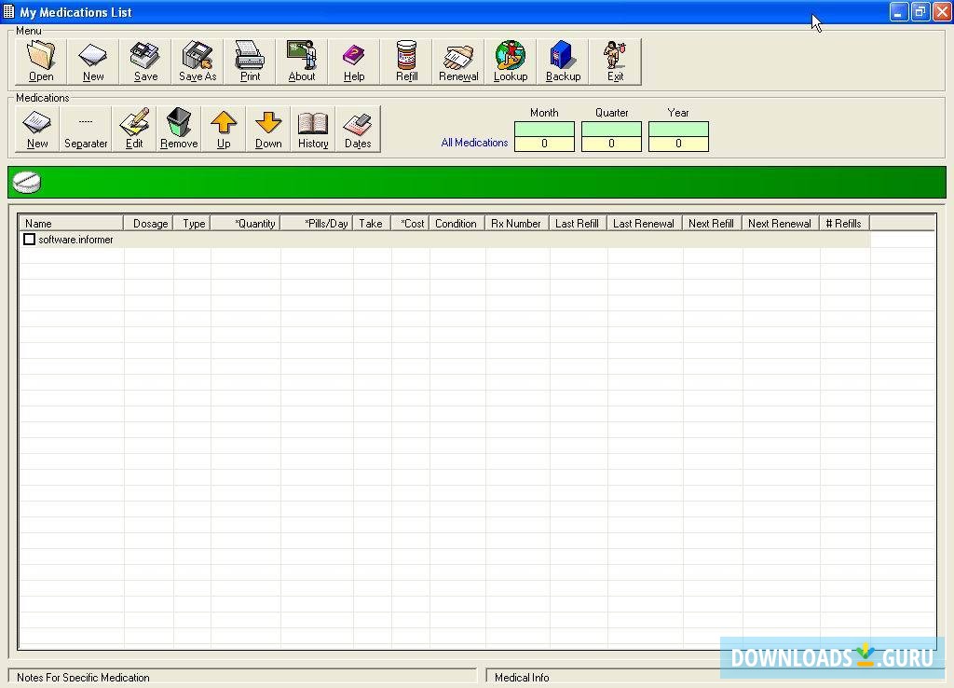Click the Rx Number column header

(517, 224)
